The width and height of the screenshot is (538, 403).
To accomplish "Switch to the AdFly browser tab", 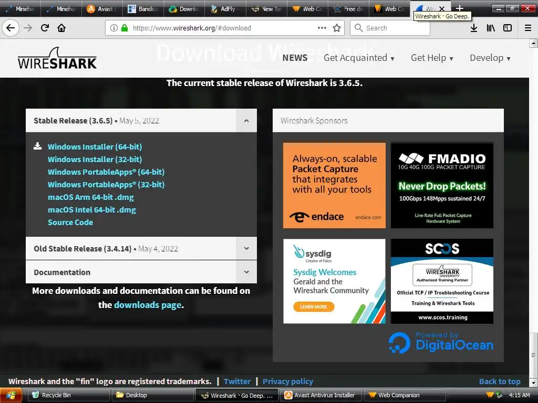I will click(x=225, y=9).
